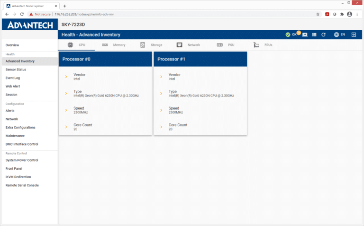This screenshot has height=226, width=364.
Task: Click the Processor #1 card header
Action: (x=200, y=59)
